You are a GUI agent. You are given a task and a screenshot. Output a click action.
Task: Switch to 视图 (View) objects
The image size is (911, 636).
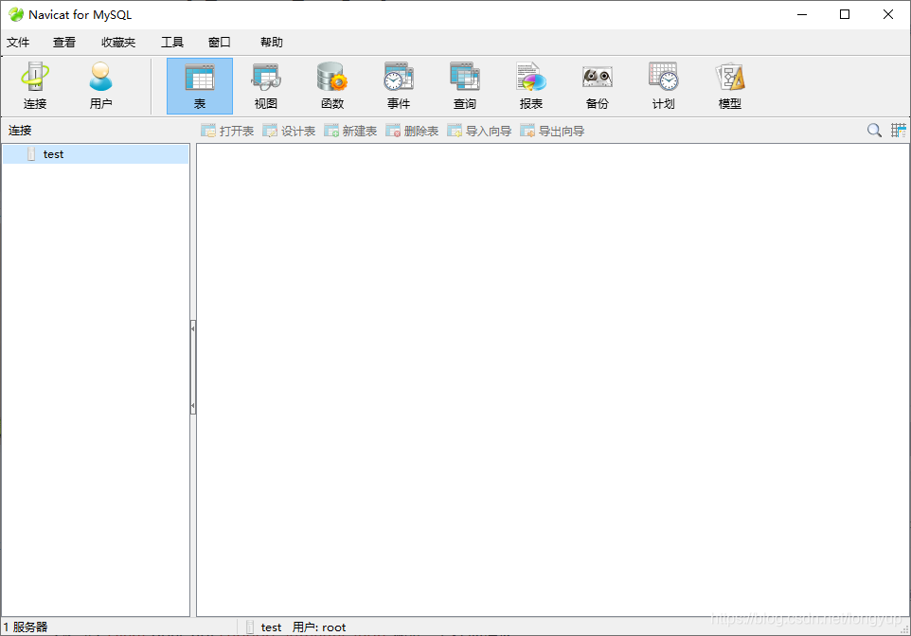coord(265,85)
